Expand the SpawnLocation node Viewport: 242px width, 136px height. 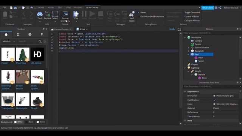(188, 48)
